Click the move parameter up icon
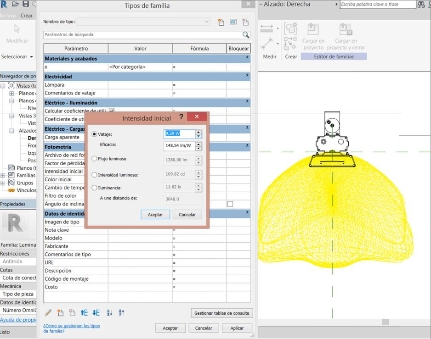Viewport: 431px width, 339px height. coord(84,313)
